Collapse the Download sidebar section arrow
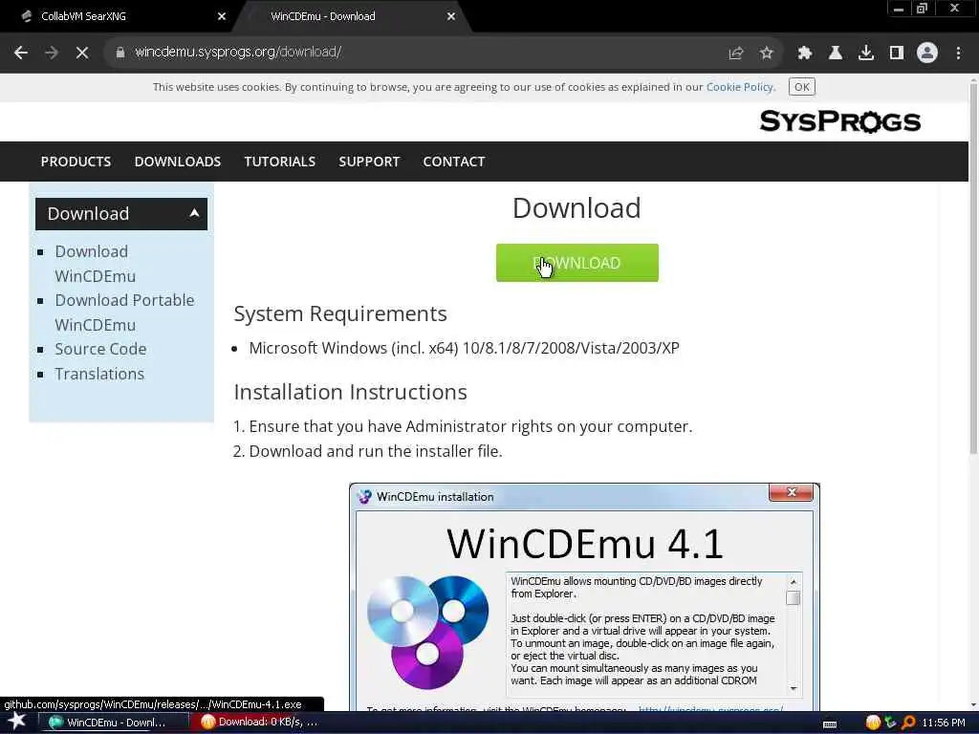979x734 pixels. [194, 213]
